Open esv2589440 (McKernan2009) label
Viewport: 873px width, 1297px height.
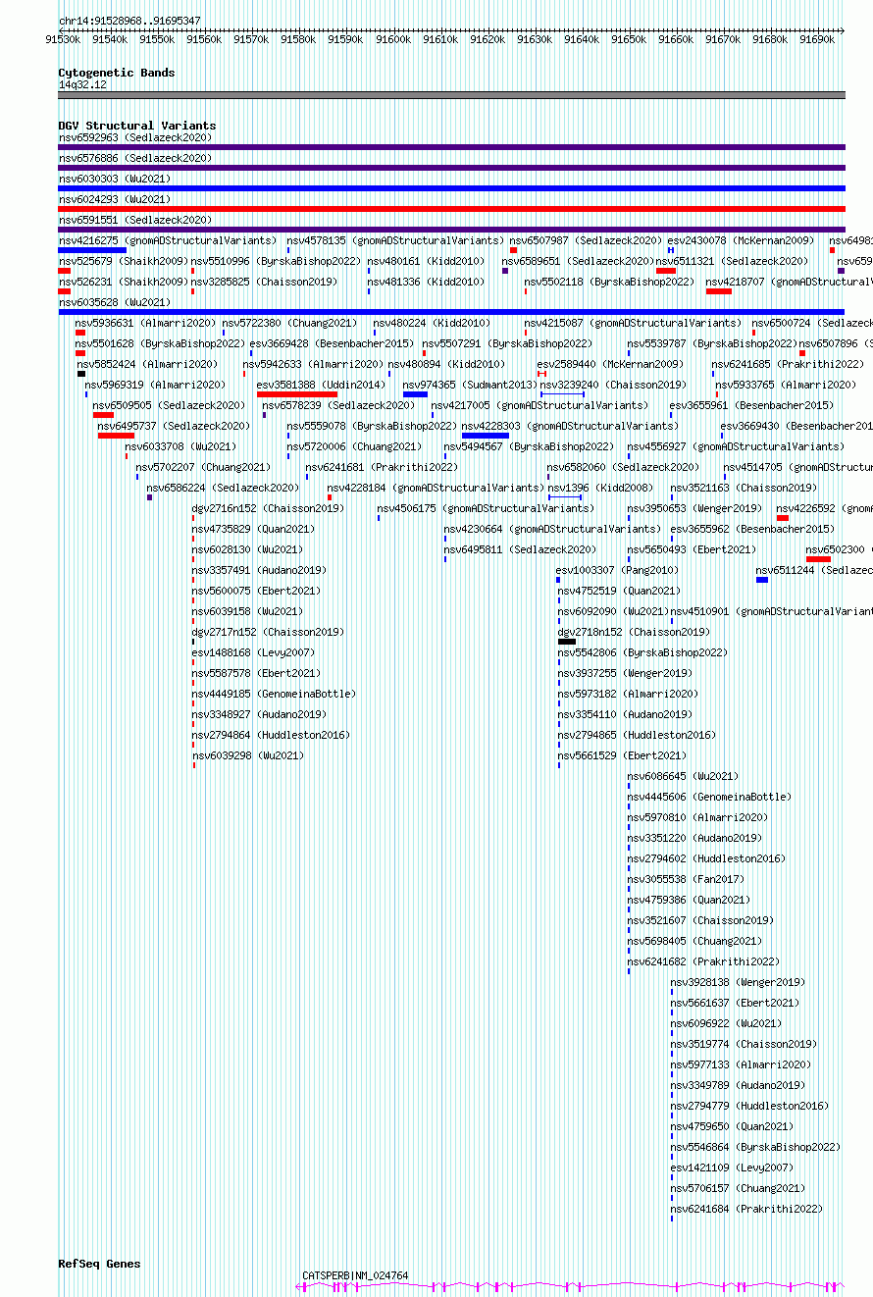(610, 364)
